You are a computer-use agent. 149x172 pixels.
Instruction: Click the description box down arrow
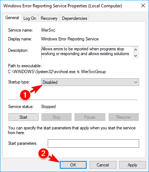coord(135,56)
